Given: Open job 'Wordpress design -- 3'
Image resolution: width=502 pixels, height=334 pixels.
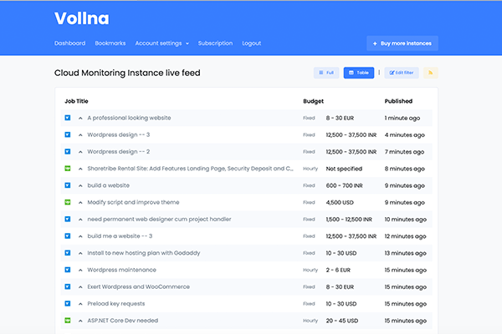Looking at the screenshot, I should click(x=119, y=135).
